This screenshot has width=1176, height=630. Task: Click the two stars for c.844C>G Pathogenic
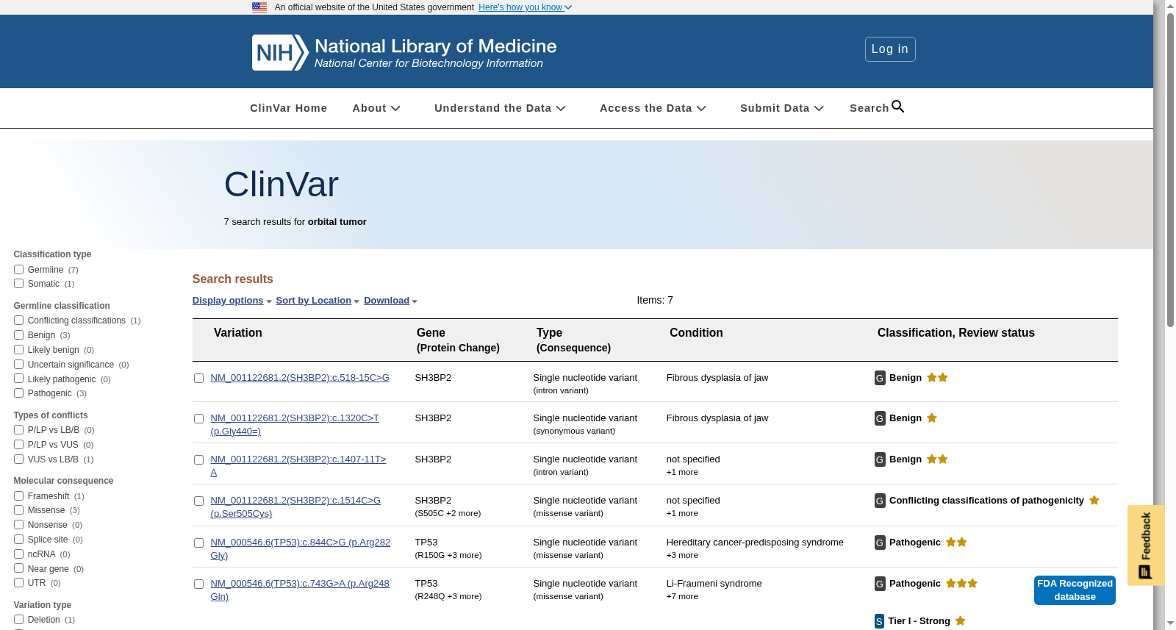coord(956,542)
